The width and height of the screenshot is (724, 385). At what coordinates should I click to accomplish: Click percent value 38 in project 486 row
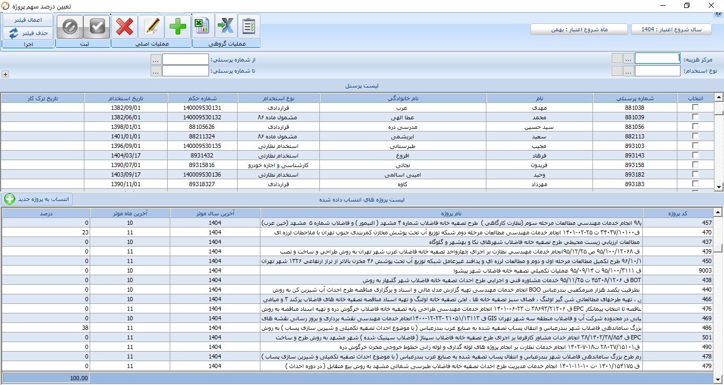[85, 328]
